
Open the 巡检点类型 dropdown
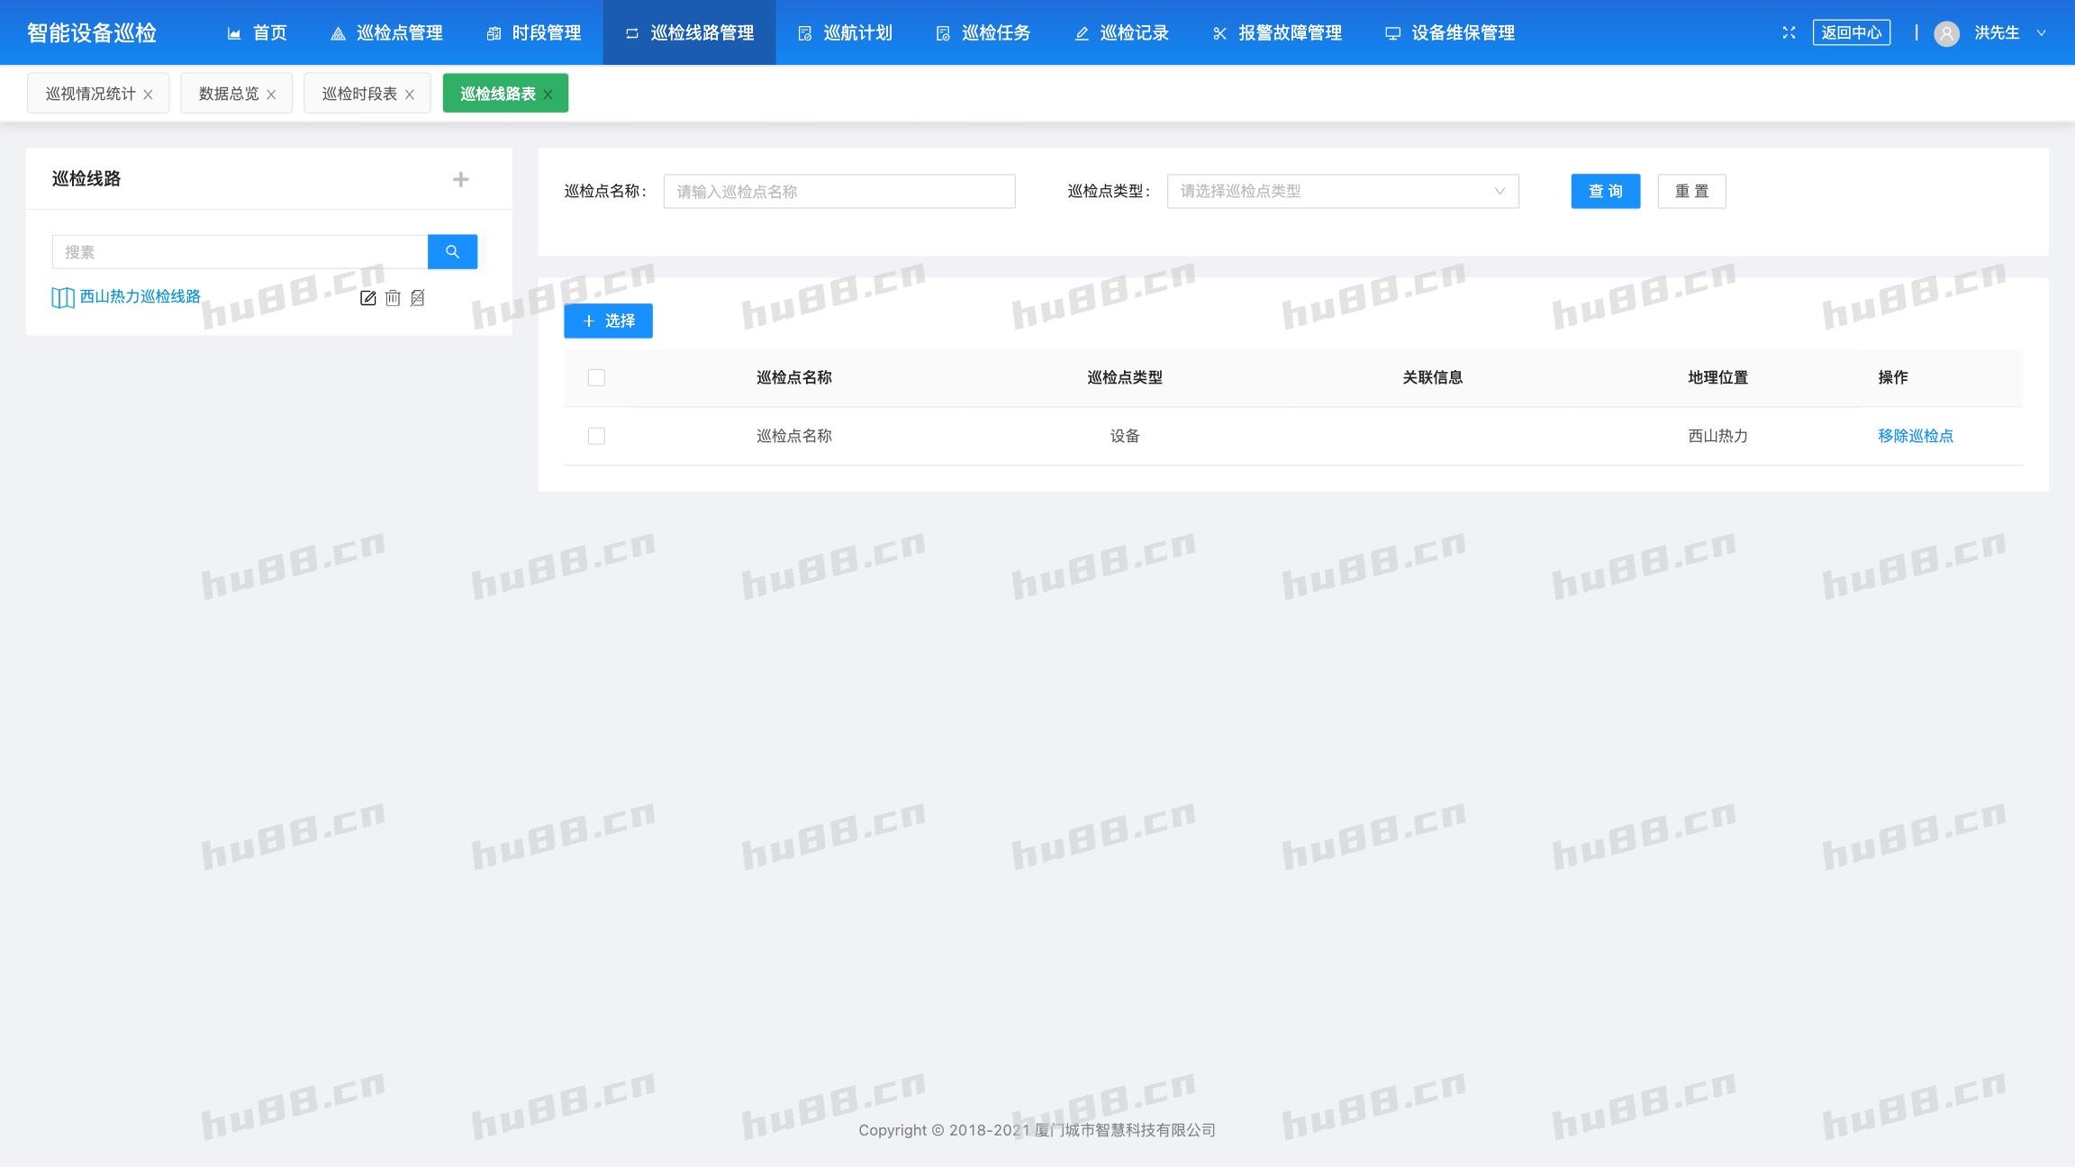coord(1342,191)
